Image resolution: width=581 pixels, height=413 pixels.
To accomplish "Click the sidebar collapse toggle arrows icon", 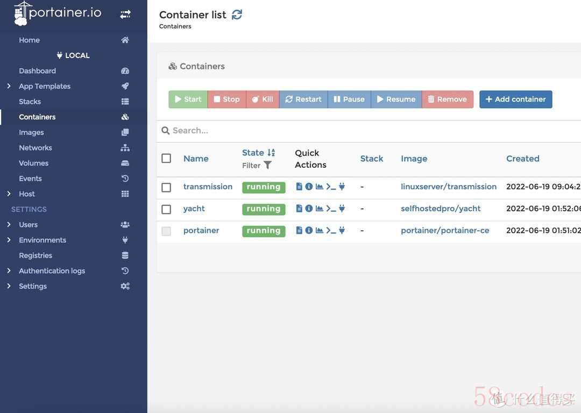I will click(125, 14).
